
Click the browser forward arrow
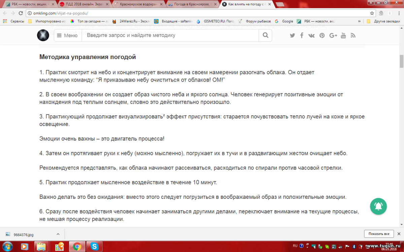point(13,13)
